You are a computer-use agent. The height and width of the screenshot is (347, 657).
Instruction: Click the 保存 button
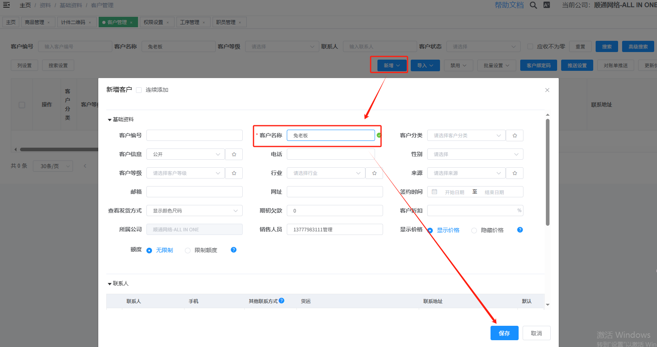point(504,333)
